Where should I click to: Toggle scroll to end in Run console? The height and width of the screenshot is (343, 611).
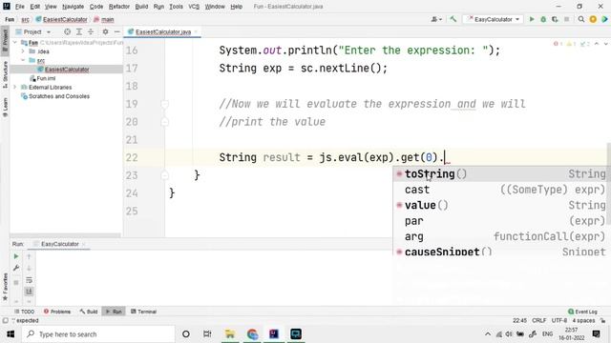30,292
